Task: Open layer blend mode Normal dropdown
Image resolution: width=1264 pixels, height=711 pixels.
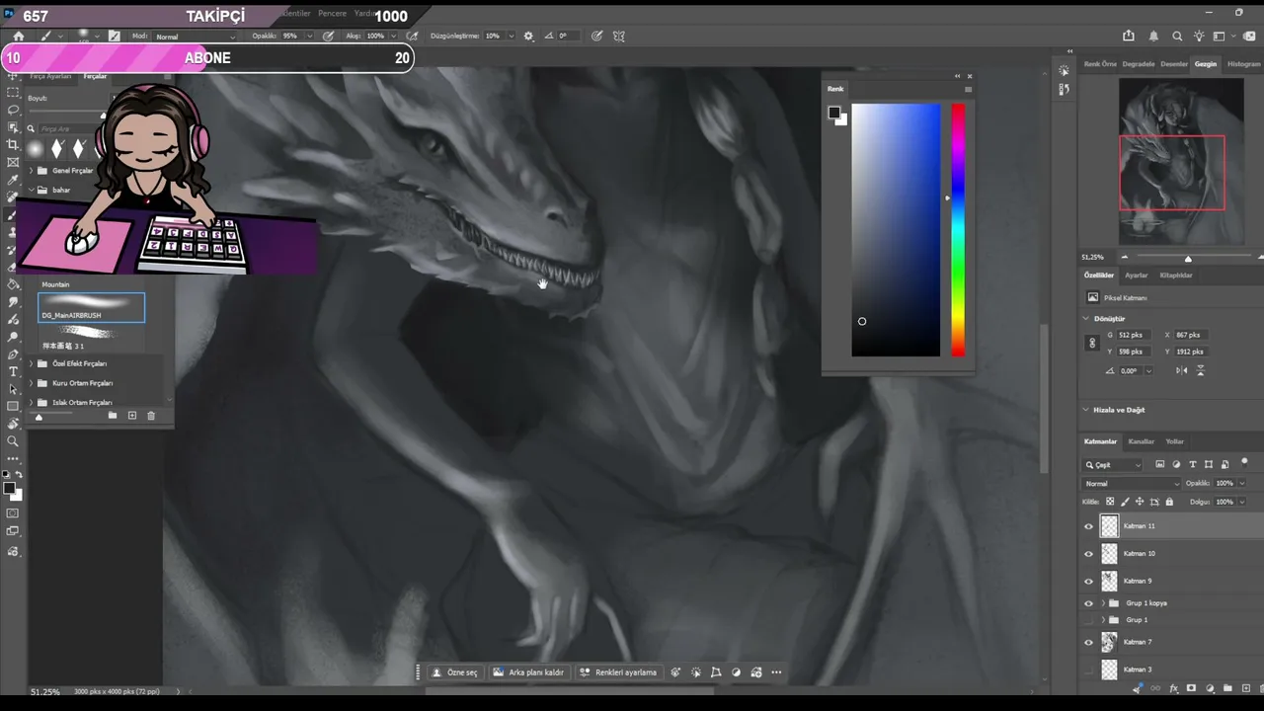Action: pyautogui.click(x=1132, y=484)
